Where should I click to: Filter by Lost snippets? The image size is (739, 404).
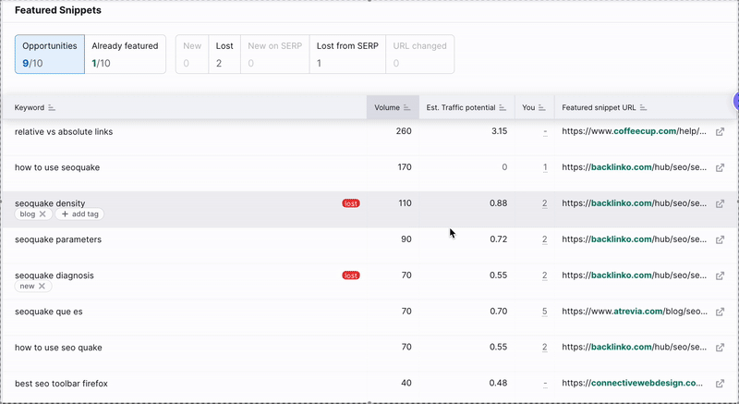[x=224, y=54]
